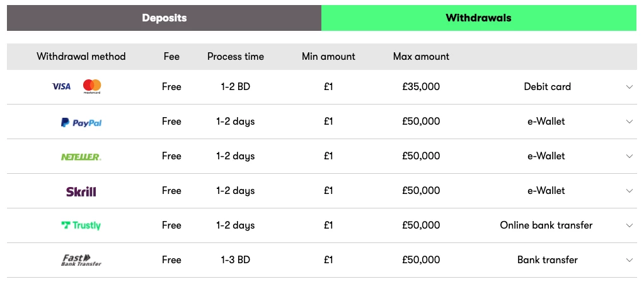
Task: Click the Skrill logo
Action: pyautogui.click(x=81, y=191)
